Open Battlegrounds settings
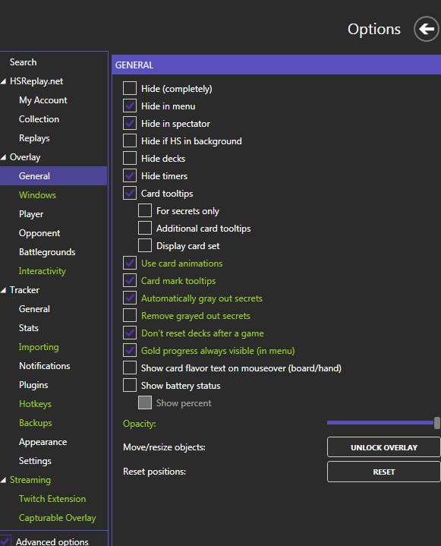 coord(47,252)
